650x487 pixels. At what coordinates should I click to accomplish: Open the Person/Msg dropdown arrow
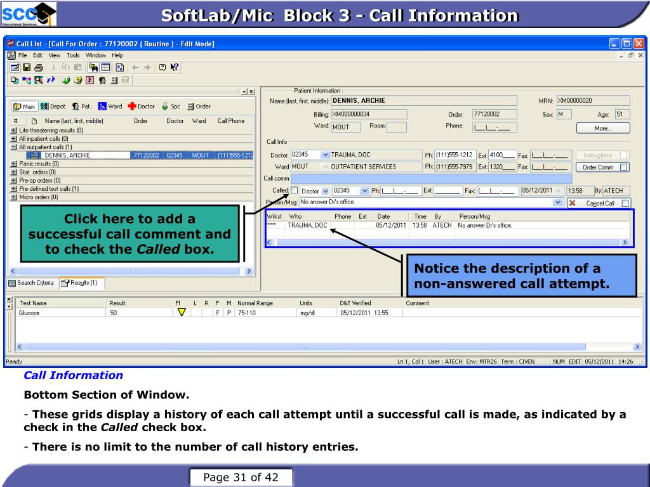(558, 202)
